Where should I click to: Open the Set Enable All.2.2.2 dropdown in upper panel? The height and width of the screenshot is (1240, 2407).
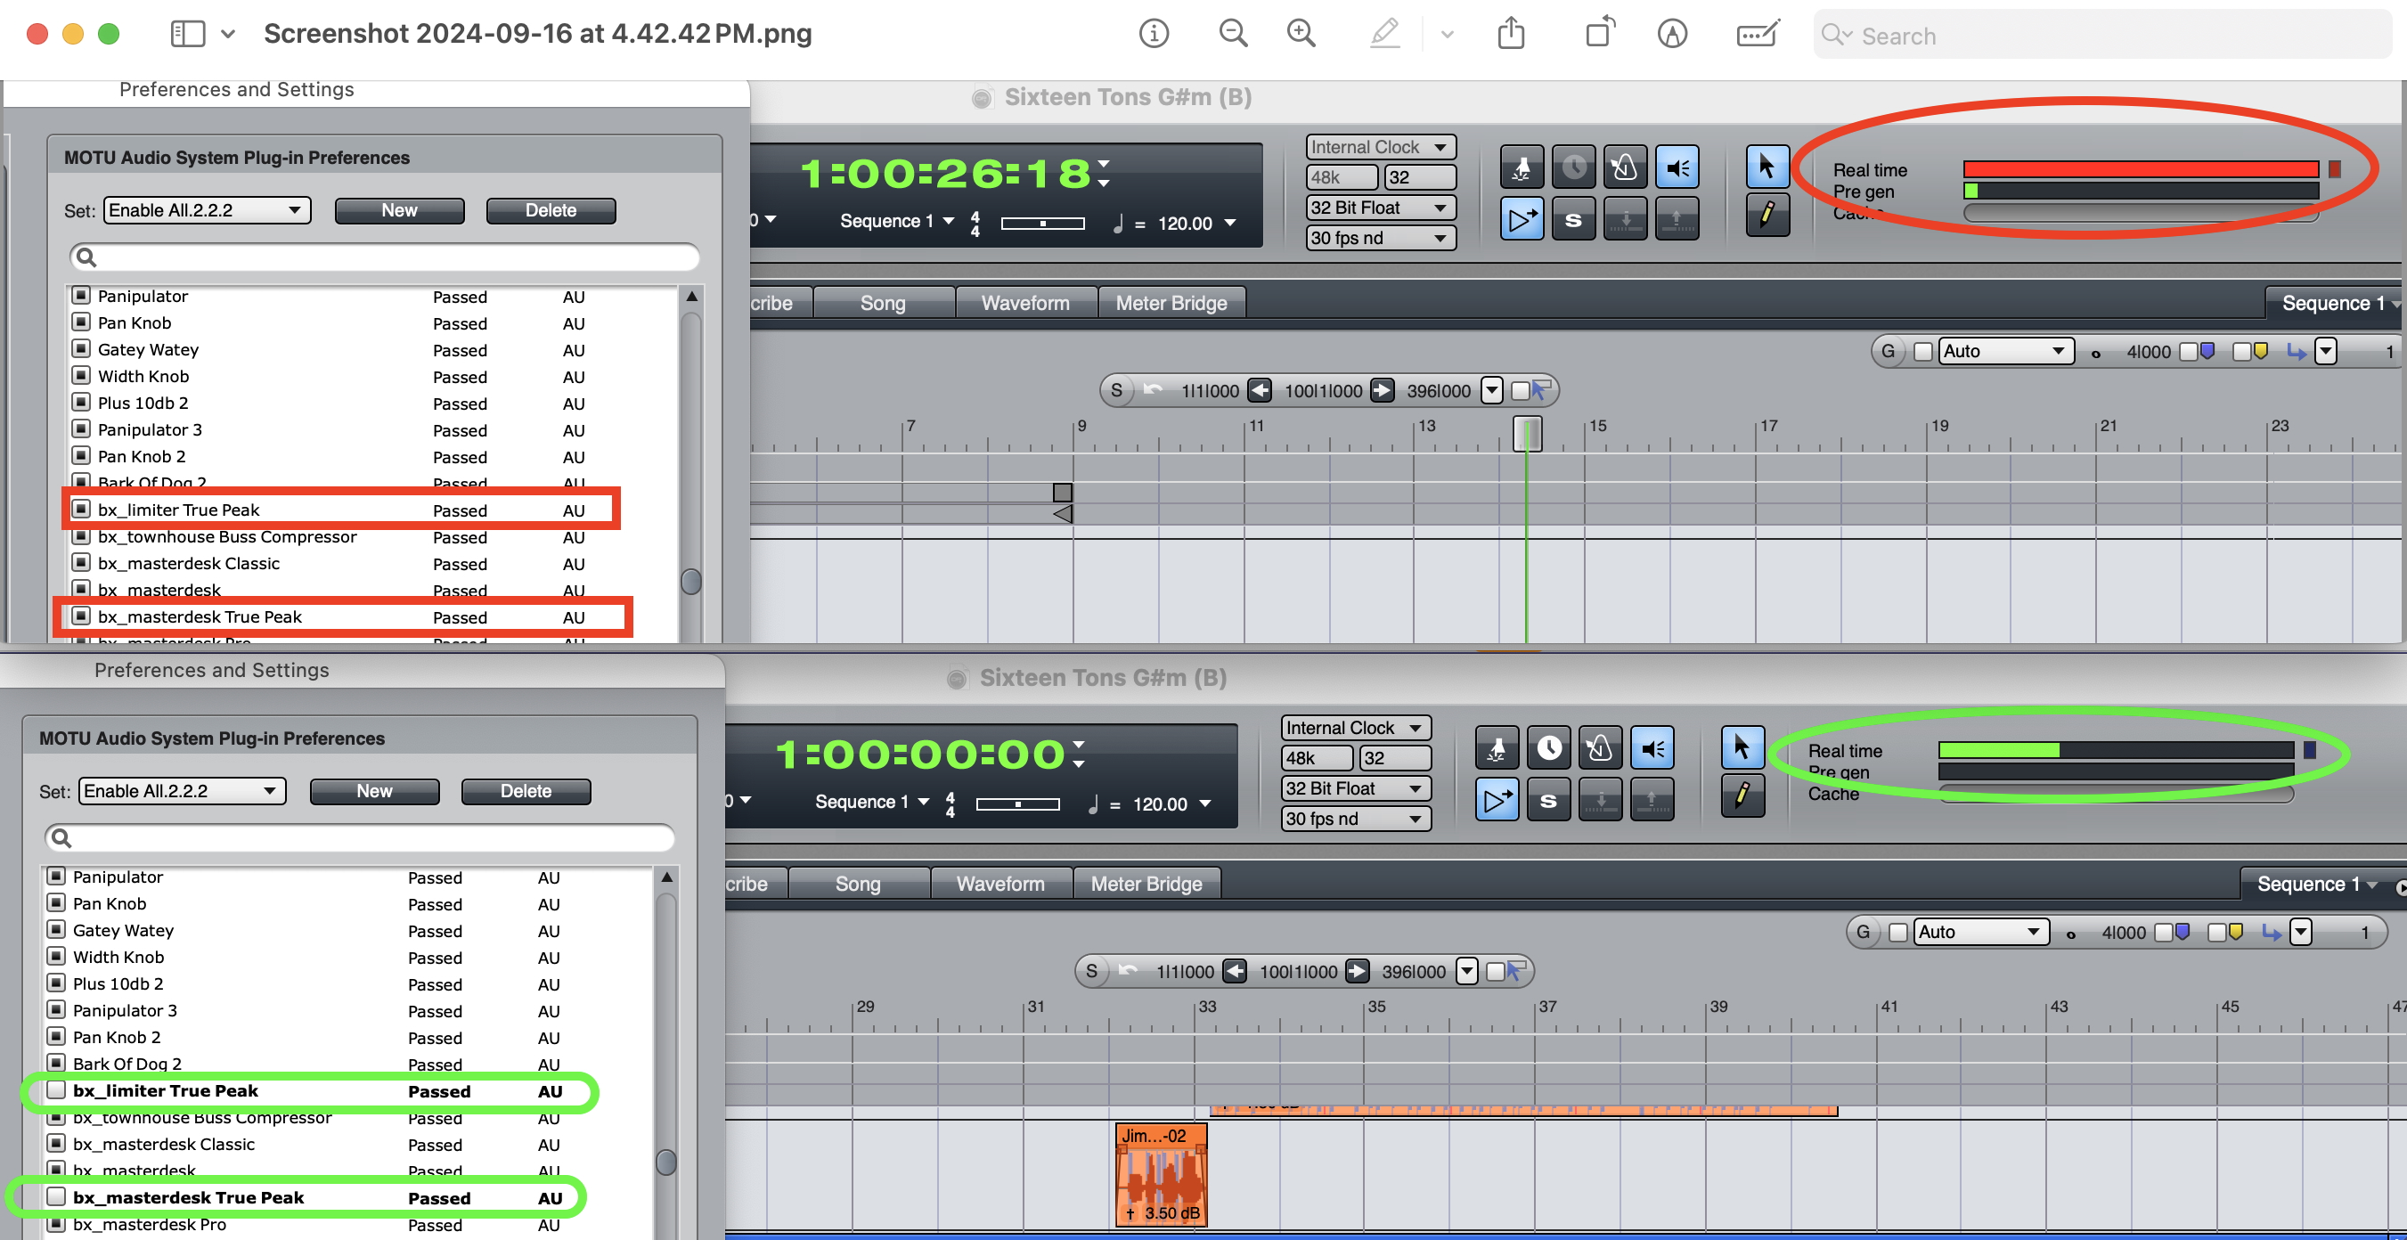click(x=207, y=210)
